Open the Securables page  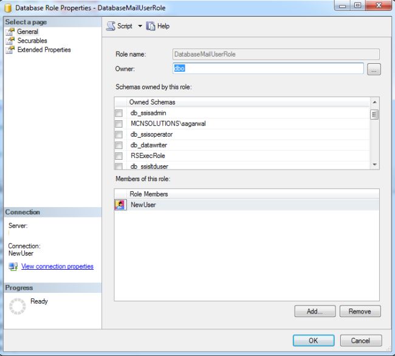(x=32, y=41)
